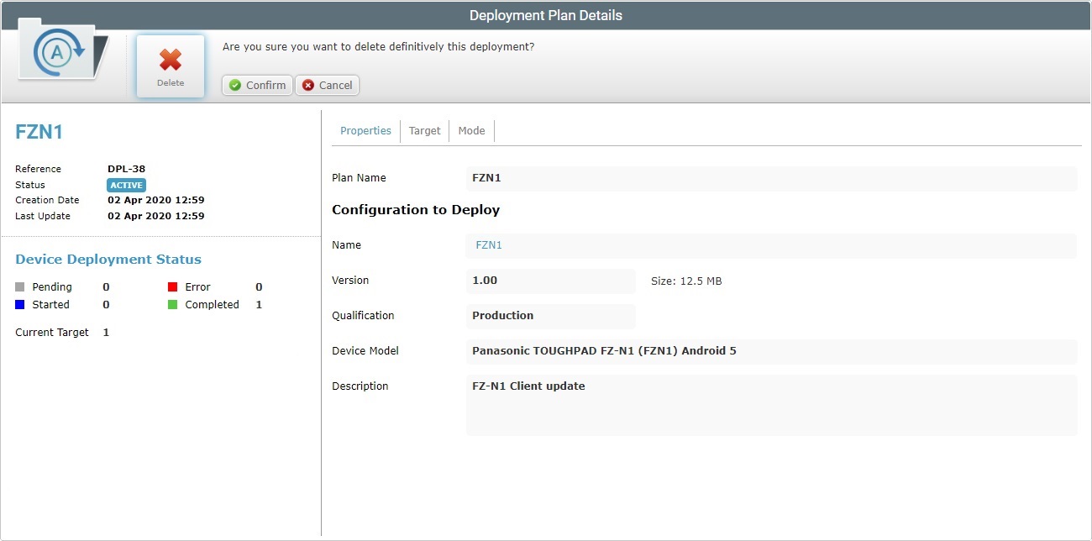
Task: Switch to the Properties tab
Action: coord(365,131)
